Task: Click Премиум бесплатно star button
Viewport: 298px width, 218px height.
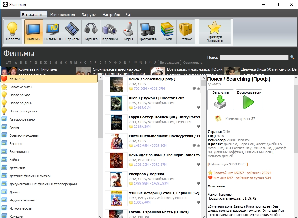Action: tap(215, 31)
